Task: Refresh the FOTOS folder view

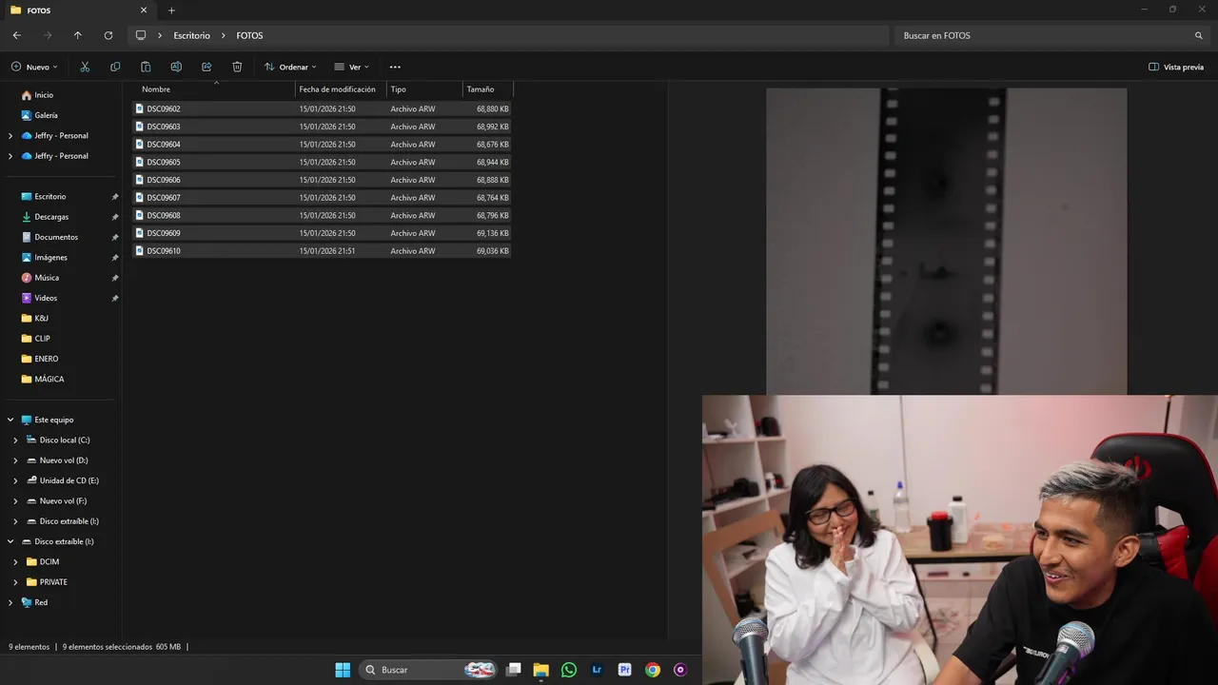Action: coord(108,35)
